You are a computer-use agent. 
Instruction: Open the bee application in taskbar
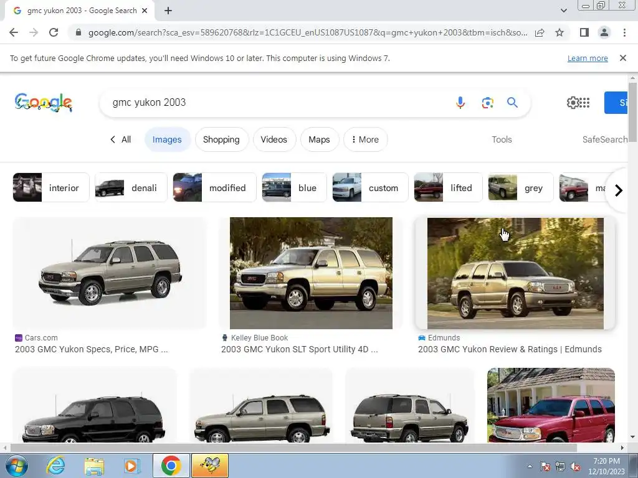tap(210, 466)
